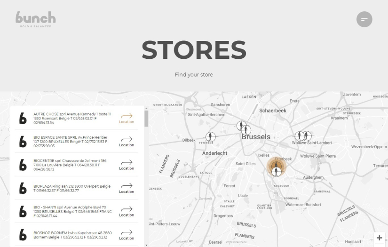The height and width of the screenshot is (247, 388).
Task: Show location of BIOCENTRE sprl
Action: 127,165
